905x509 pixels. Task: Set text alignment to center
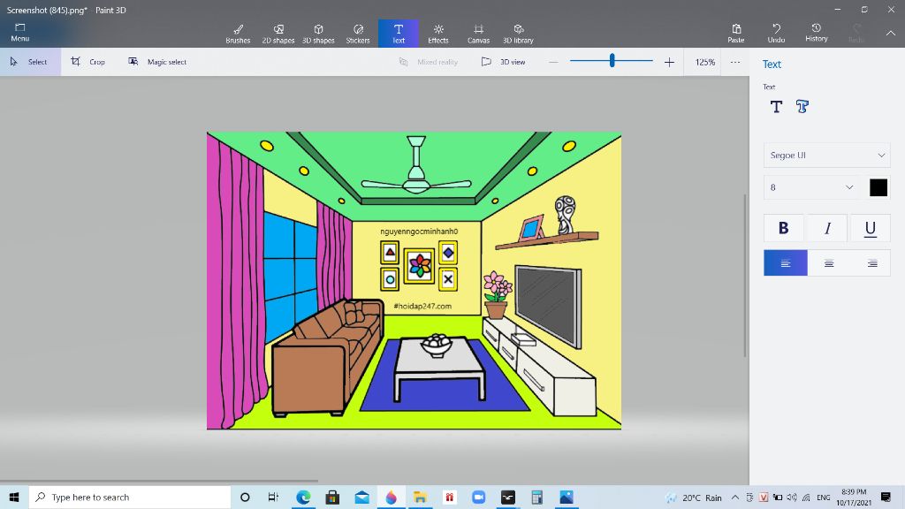(829, 263)
